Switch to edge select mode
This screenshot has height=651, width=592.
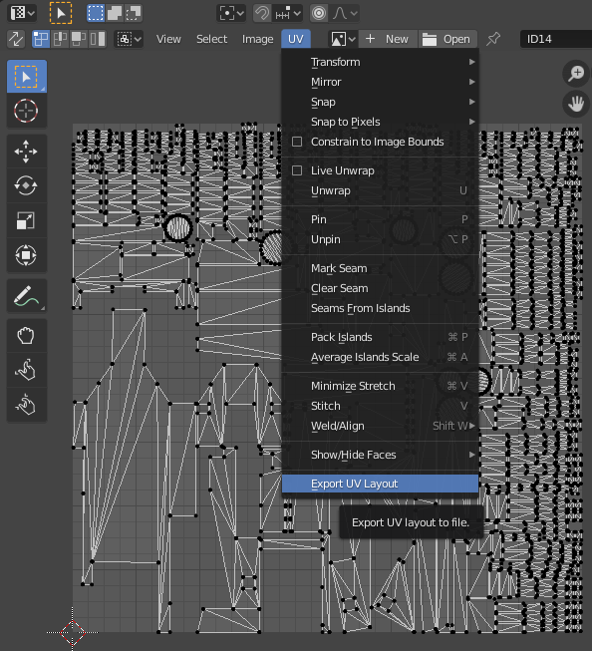click(60, 39)
